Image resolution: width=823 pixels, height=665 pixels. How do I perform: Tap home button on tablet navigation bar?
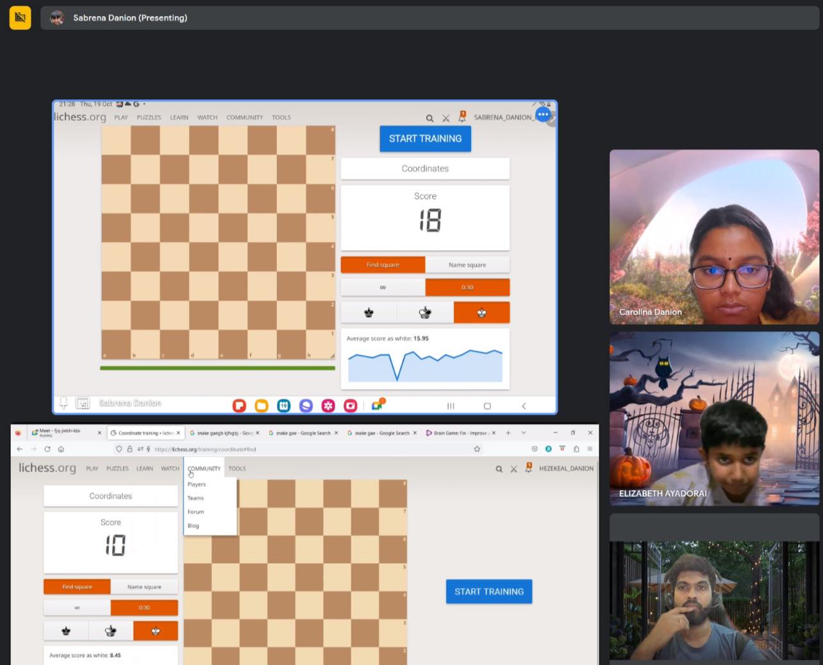(x=487, y=406)
